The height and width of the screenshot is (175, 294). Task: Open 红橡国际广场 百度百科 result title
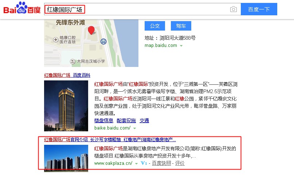tap(67, 75)
